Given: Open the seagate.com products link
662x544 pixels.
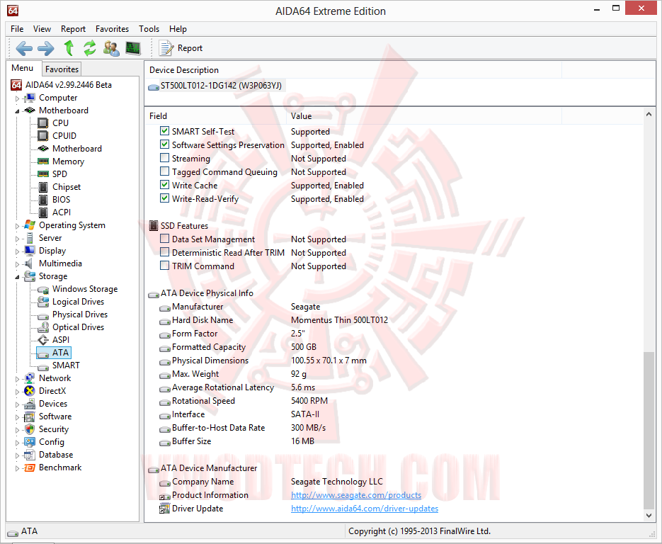Looking at the screenshot, I should [356, 495].
